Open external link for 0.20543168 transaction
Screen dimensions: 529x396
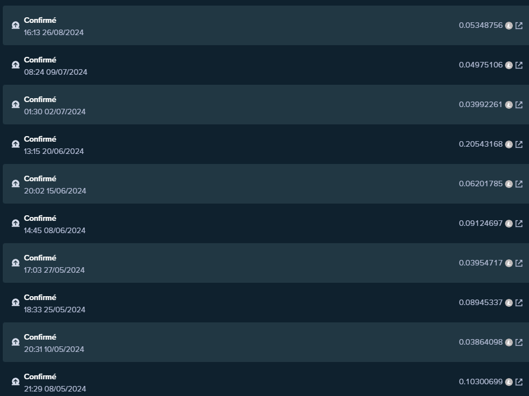point(519,144)
